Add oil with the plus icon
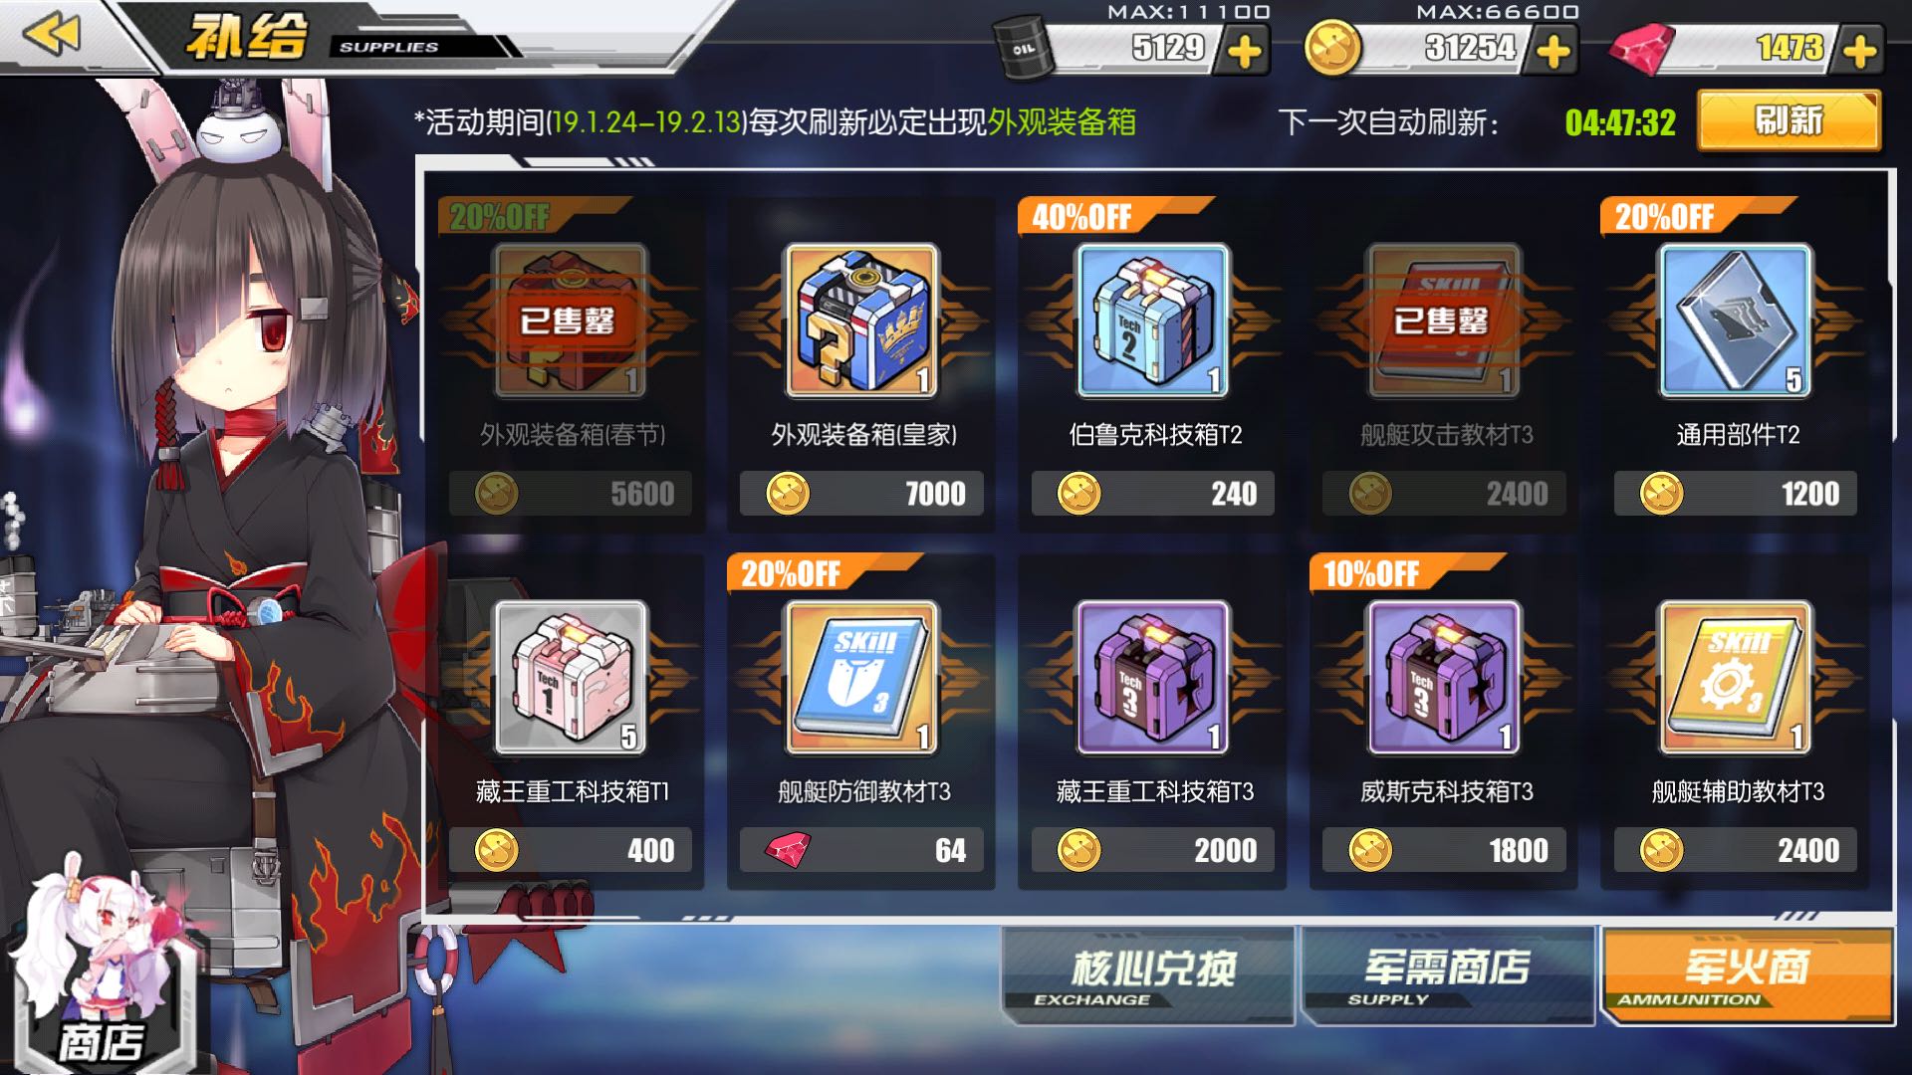1912x1075 pixels. tap(1244, 50)
